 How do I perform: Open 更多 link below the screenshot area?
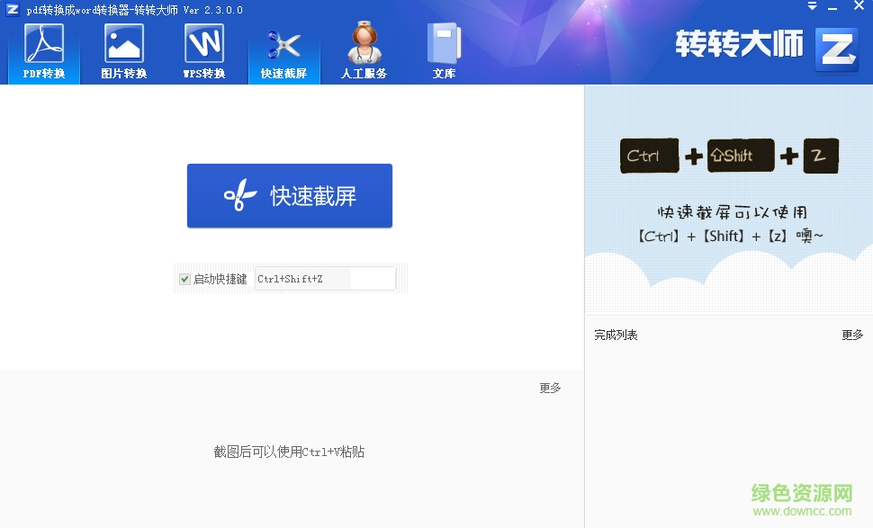coord(549,388)
